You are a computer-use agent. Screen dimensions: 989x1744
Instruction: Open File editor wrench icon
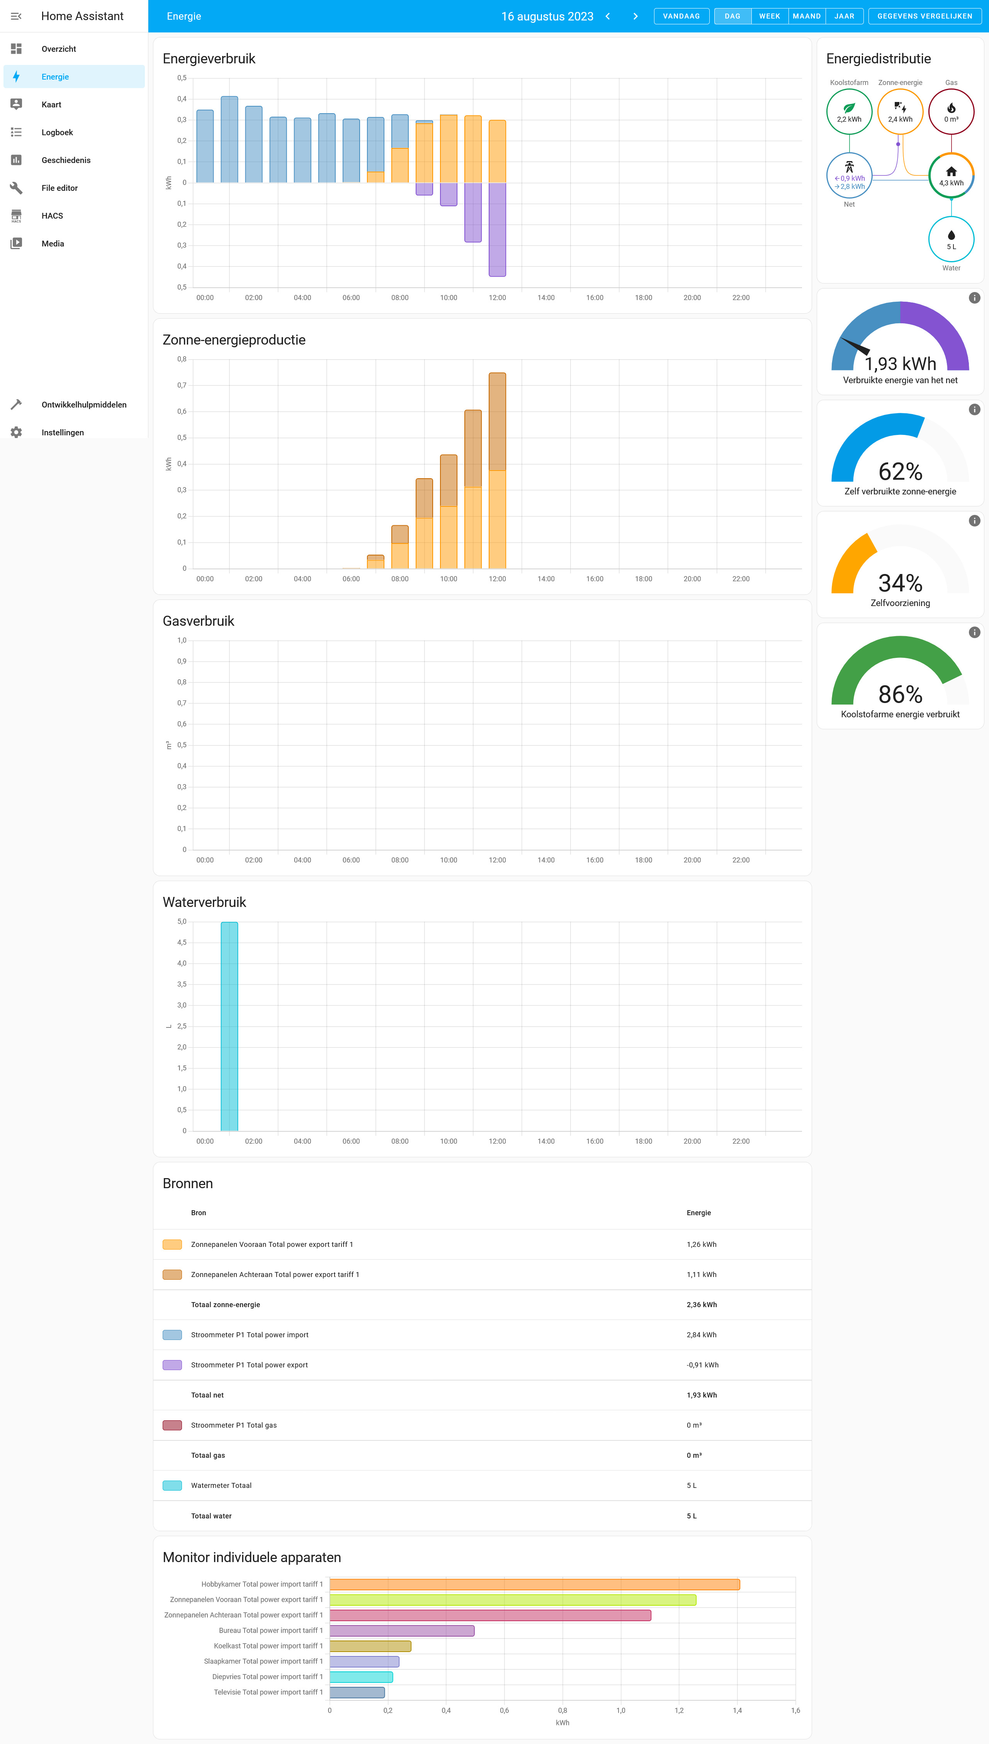[16, 188]
